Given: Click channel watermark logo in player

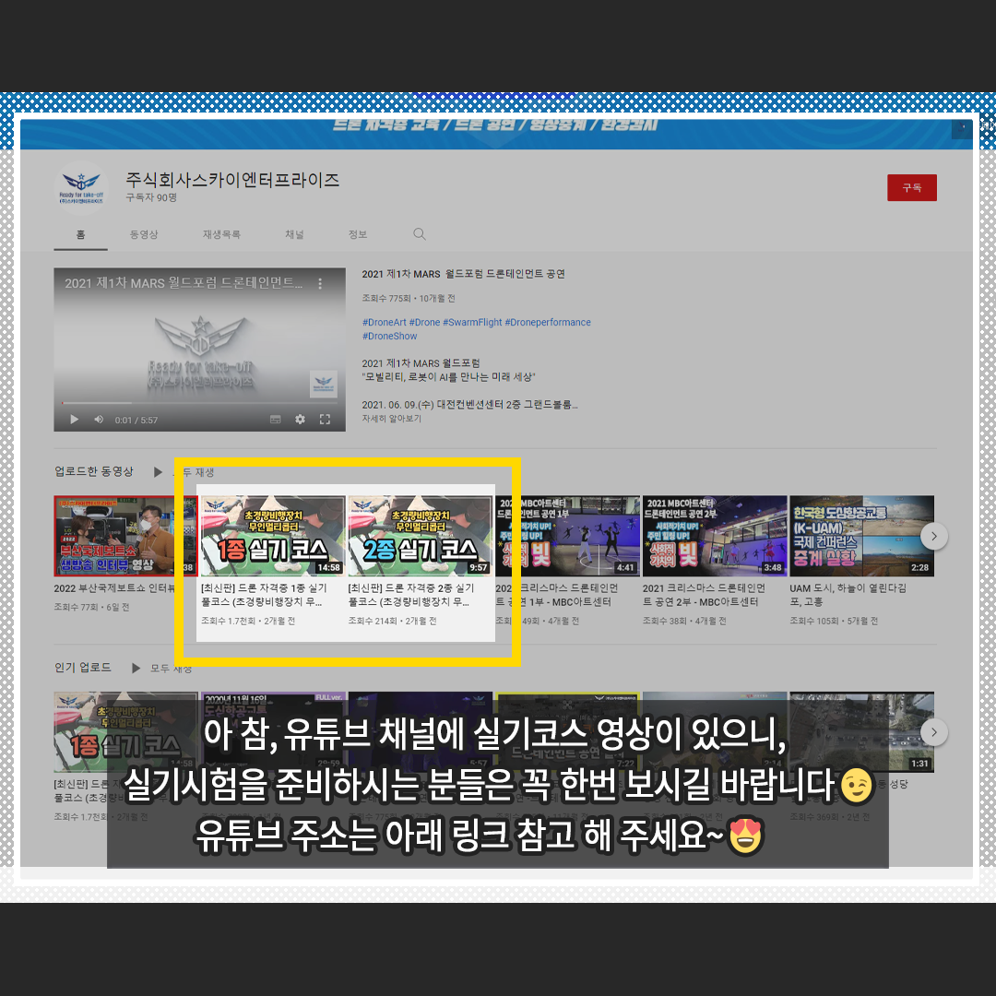Looking at the screenshot, I should point(324,384).
